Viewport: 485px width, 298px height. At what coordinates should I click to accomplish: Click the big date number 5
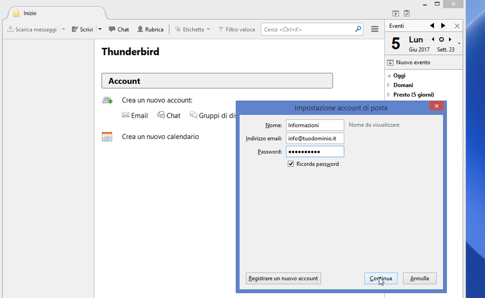pyautogui.click(x=396, y=44)
